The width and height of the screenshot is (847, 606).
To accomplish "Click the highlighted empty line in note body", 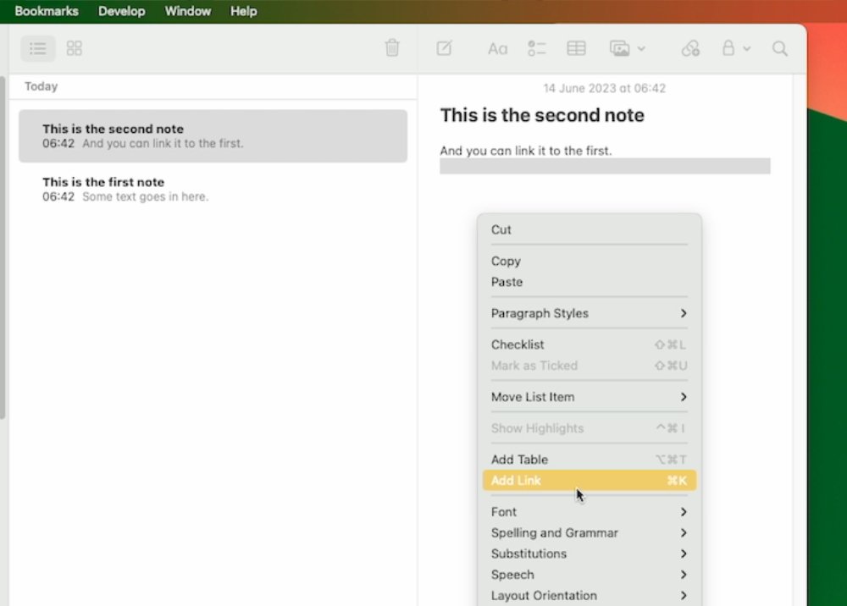I will pos(605,166).
